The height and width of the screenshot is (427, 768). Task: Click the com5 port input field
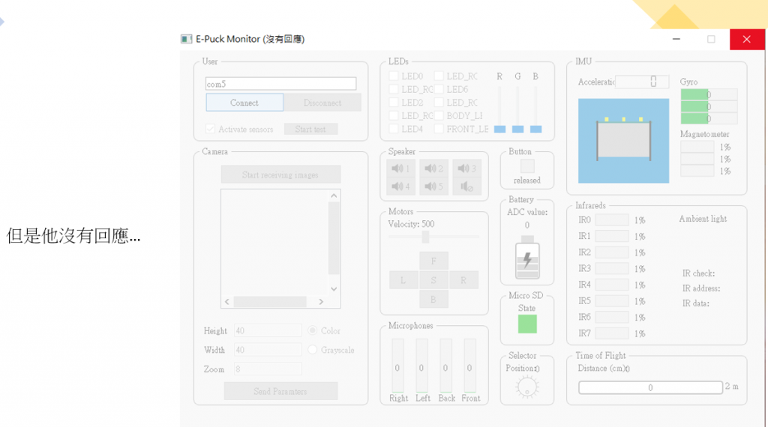click(x=280, y=84)
